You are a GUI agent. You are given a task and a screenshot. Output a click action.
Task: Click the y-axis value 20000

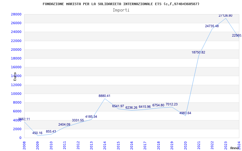tap(16, 50)
